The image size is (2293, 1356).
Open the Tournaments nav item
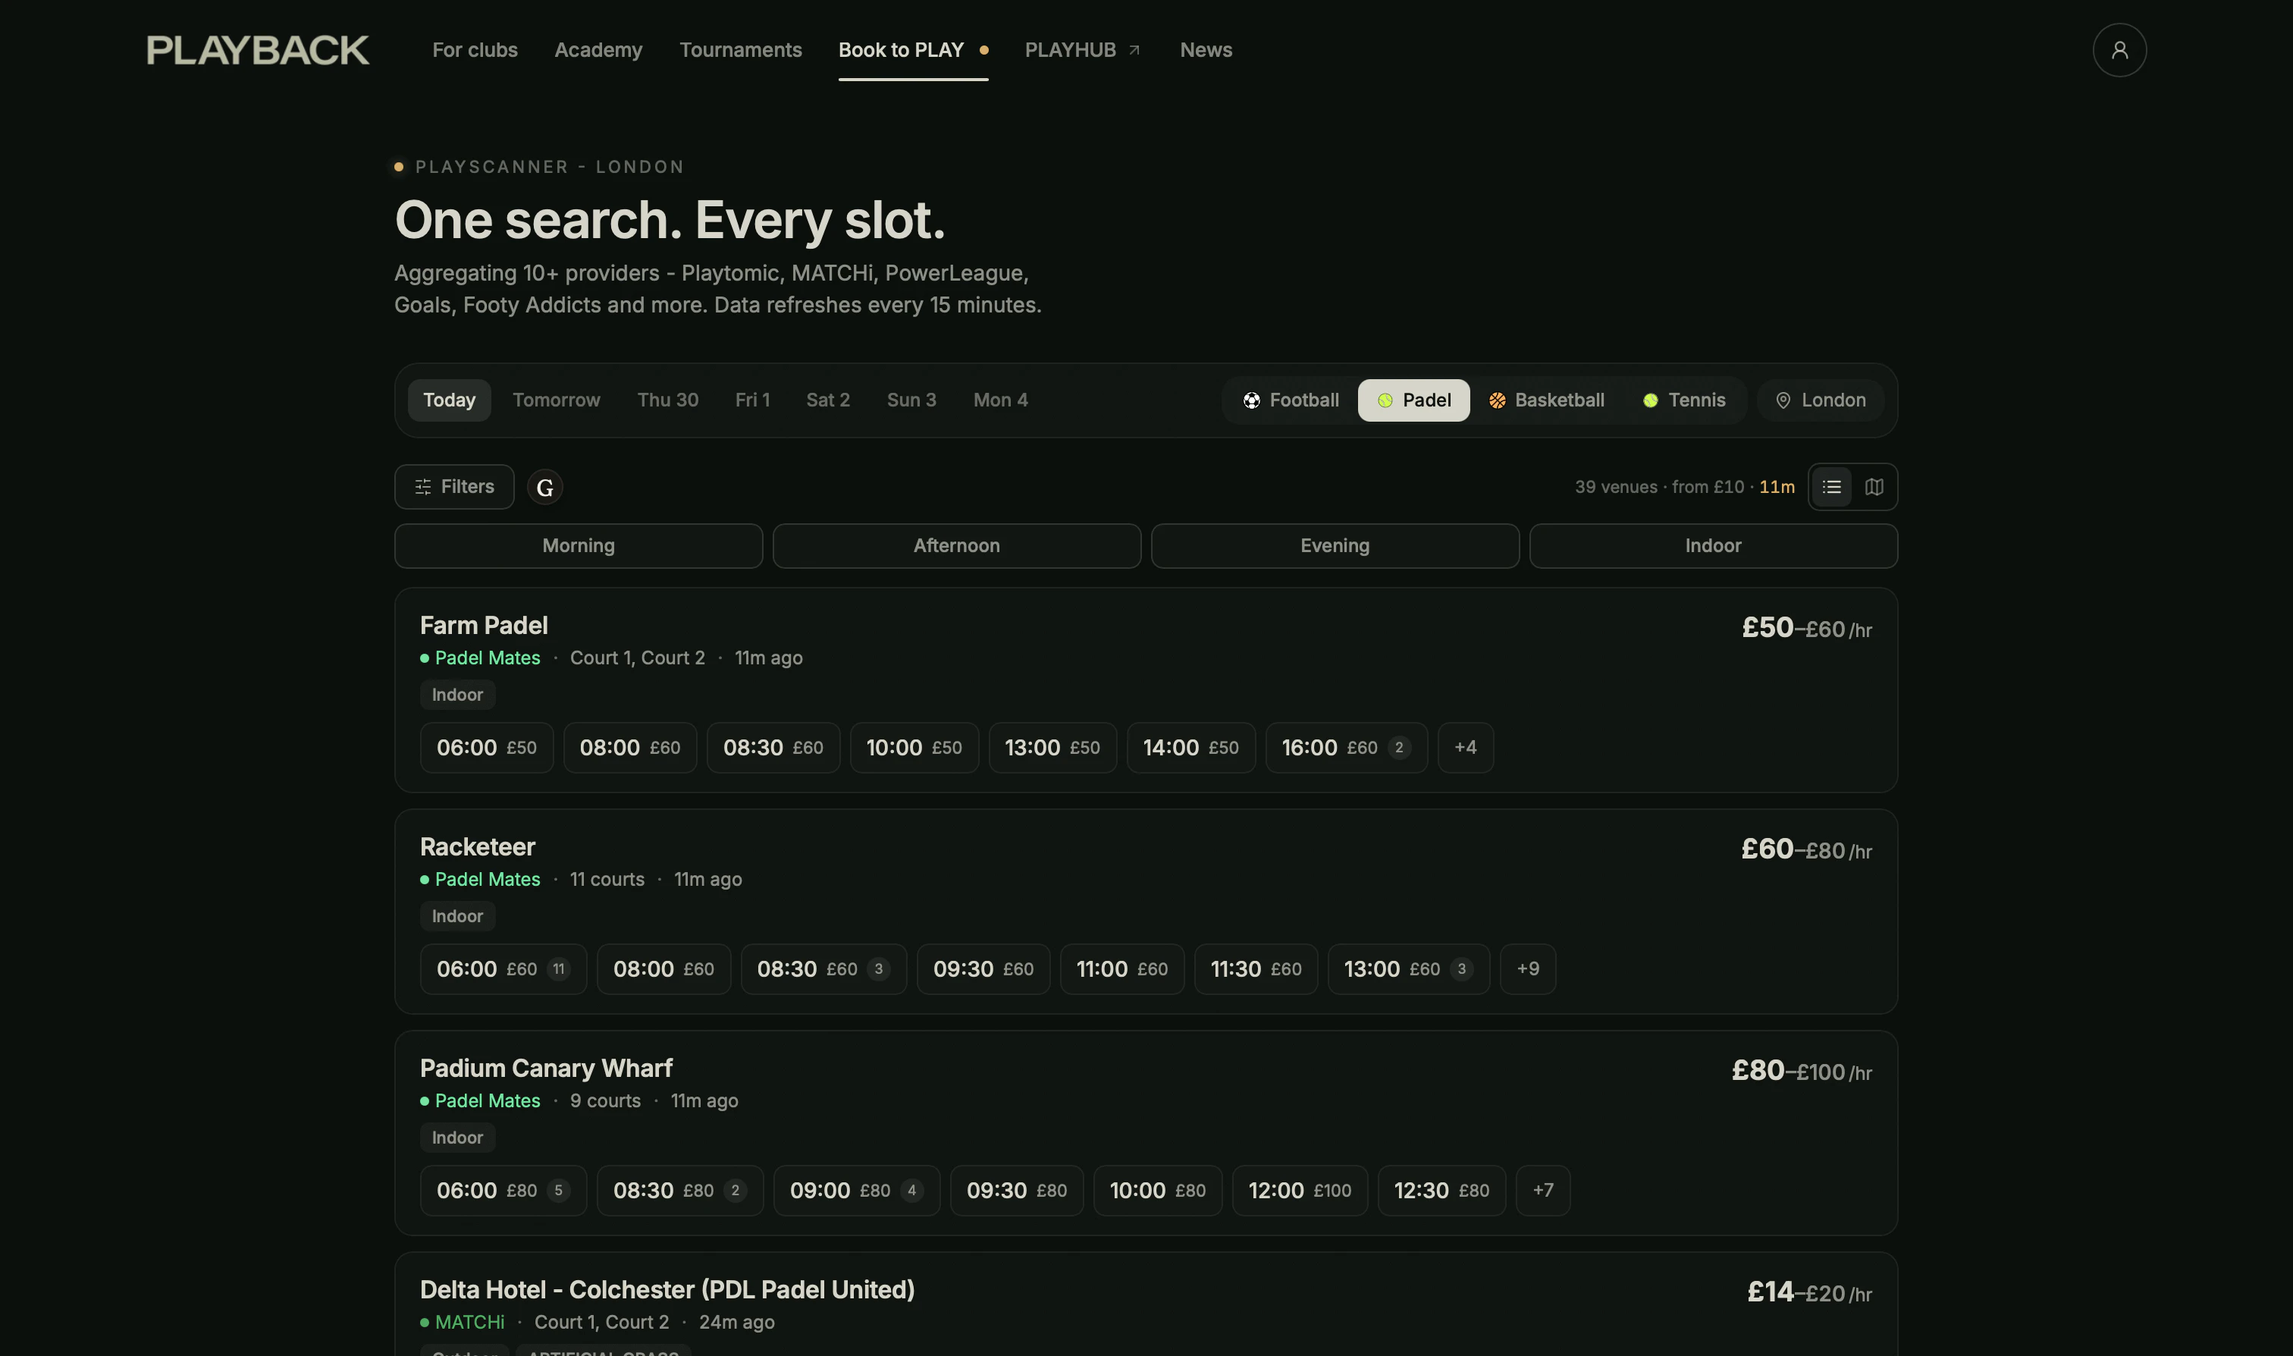point(740,50)
